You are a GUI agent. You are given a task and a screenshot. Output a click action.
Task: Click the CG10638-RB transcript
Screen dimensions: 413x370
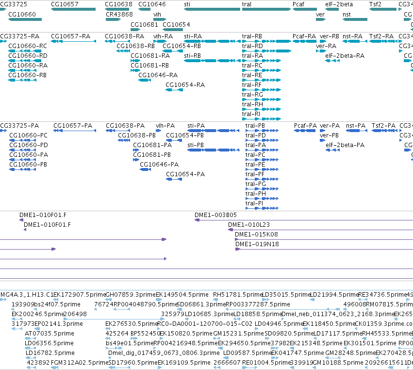pyautogui.click(x=123, y=51)
